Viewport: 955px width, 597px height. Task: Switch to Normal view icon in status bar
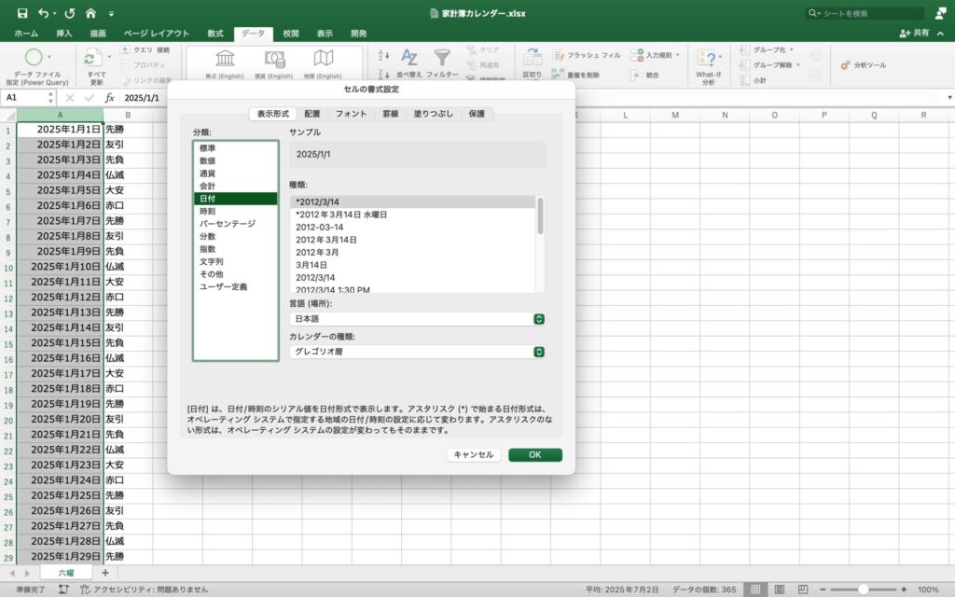pyautogui.click(x=755, y=590)
